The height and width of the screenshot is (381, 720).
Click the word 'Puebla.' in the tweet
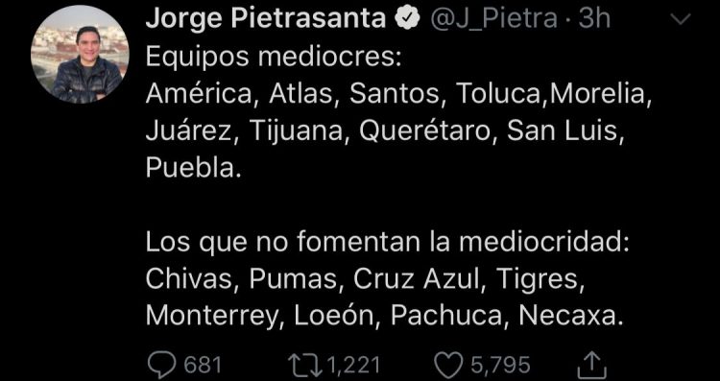pyautogui.click(x=193, y=169)
